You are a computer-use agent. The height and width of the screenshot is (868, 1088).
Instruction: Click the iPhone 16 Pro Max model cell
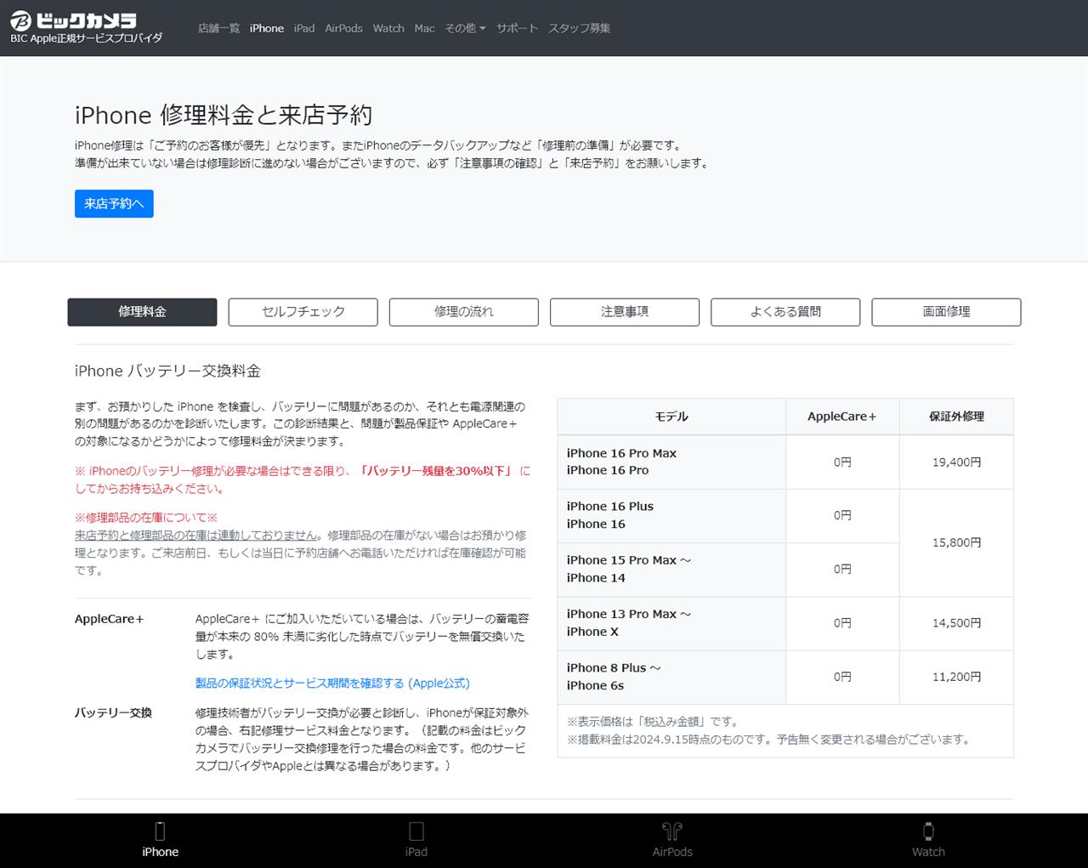point(671,462)
